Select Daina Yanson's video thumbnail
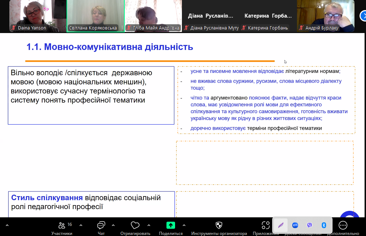366x236 pixels. (38, 16)
